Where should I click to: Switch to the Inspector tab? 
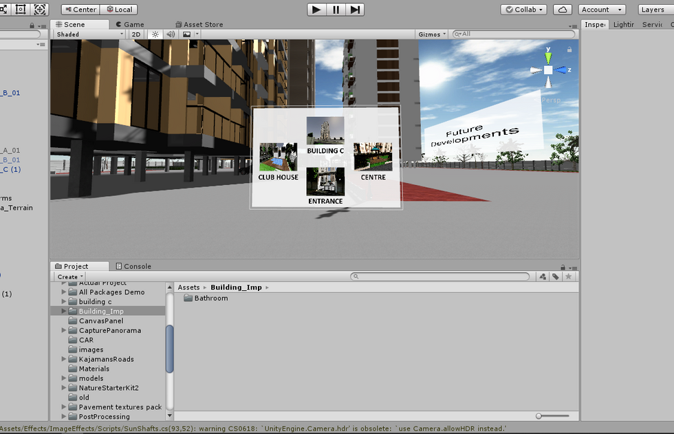click(595, 25)
